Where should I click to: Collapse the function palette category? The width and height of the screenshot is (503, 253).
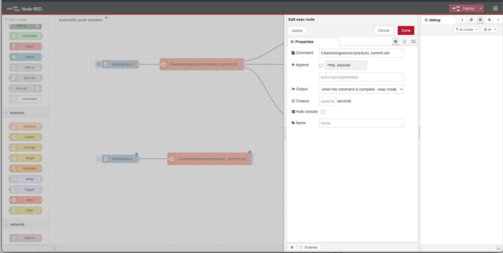(x=25, y=113)
